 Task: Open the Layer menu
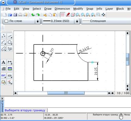coord(109,9)
